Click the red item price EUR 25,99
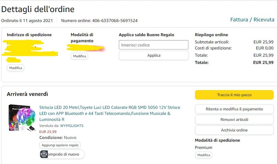 pos(48,132)
